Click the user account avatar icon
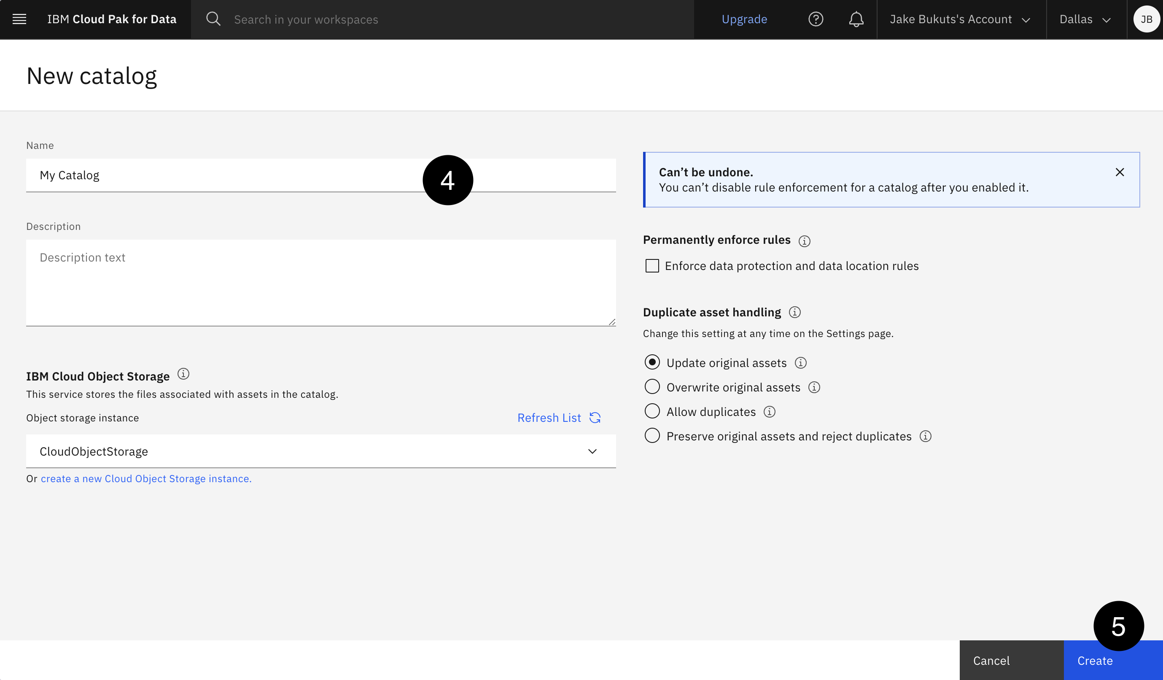The width and height of the screenshot is (1163, 680). (1148, 19)
